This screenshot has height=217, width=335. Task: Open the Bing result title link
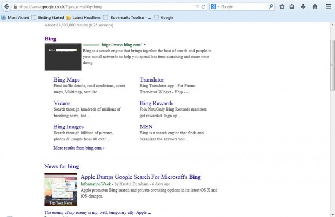point(50,39)
